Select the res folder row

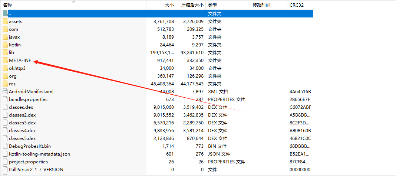coord(13,84)
